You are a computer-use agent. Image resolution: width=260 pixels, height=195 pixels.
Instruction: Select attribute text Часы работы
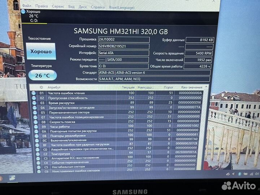(60, 127)
